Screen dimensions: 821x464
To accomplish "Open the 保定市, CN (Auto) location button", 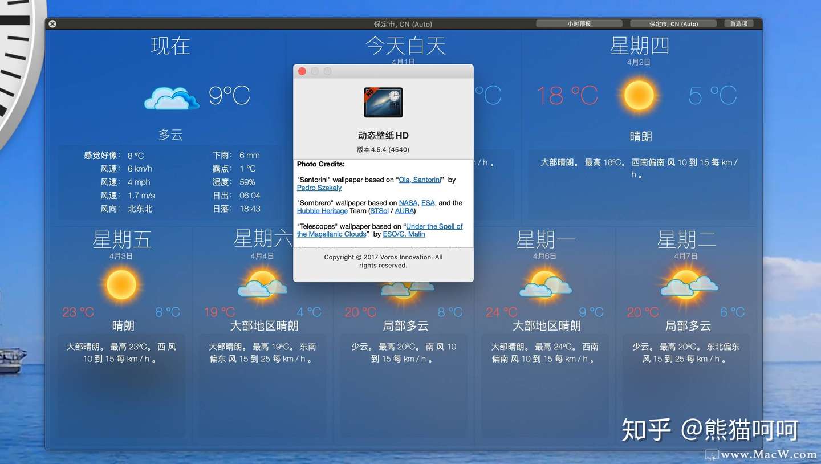I will 673,24.
